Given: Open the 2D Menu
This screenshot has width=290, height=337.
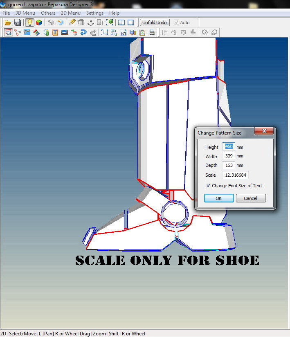Looking at the screenshot, I should [71, 13].
